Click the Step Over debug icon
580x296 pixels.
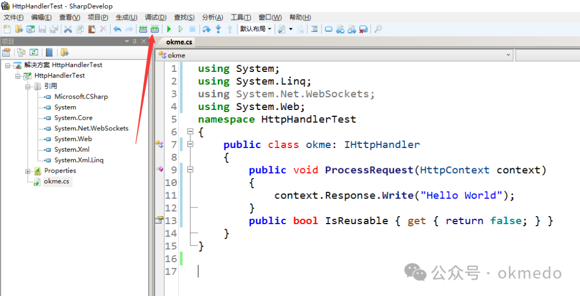(x=206, y=29)
